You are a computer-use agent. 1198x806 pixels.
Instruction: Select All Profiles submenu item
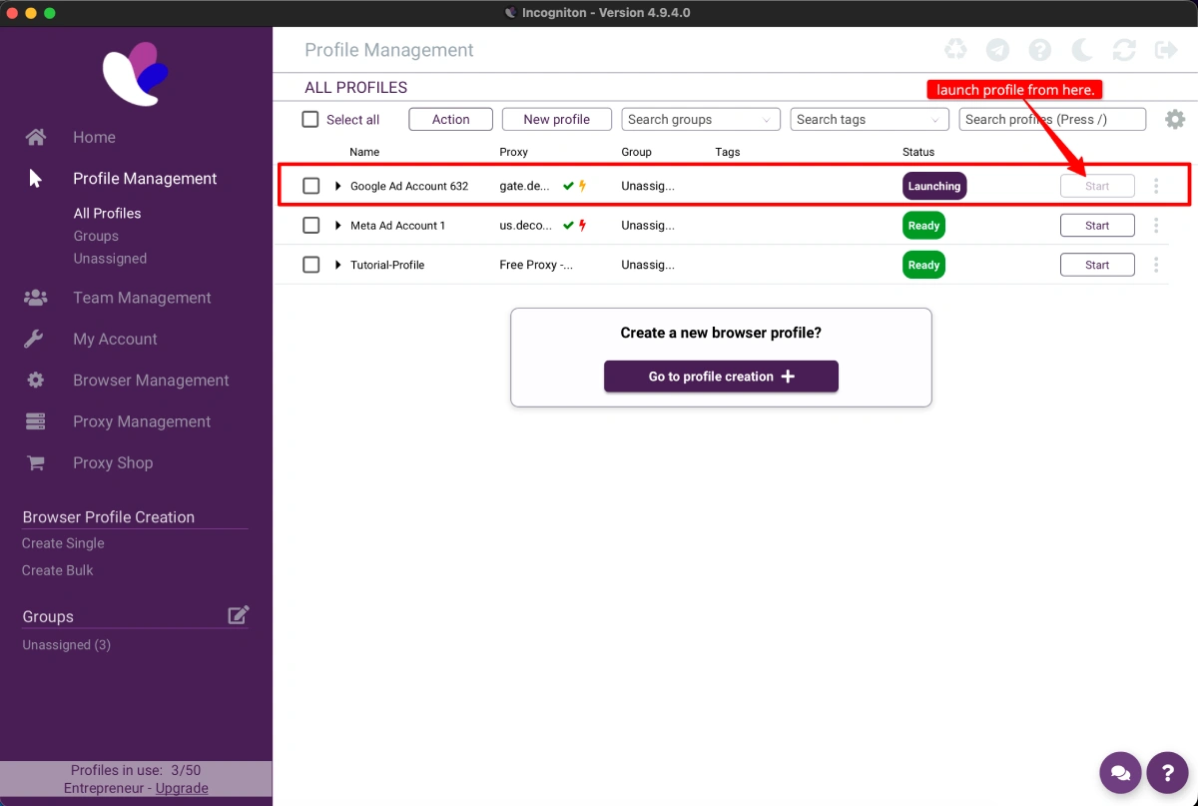pyautogui.click(x=107, y=213)
